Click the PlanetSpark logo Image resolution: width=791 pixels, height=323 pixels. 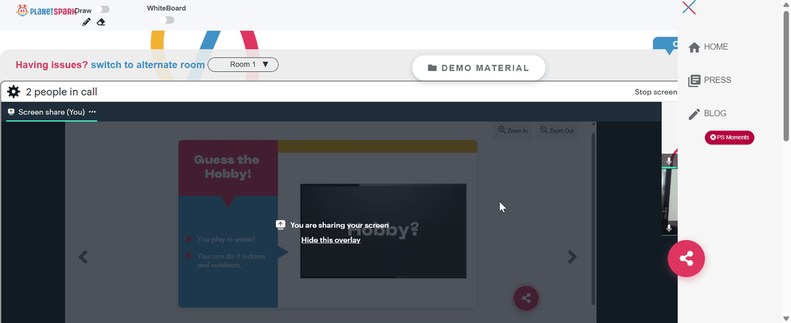[47, 10]
